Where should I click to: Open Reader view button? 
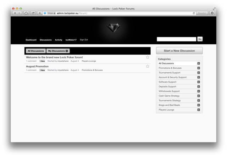[202, 13]
